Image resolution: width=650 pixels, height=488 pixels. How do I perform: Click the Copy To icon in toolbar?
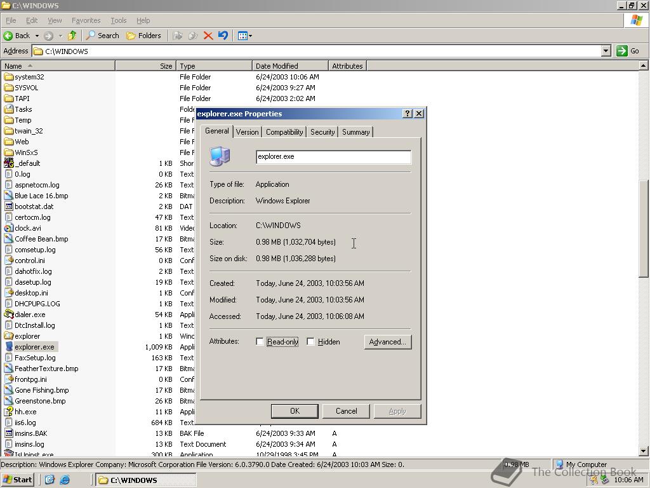[x=193, y=36]
